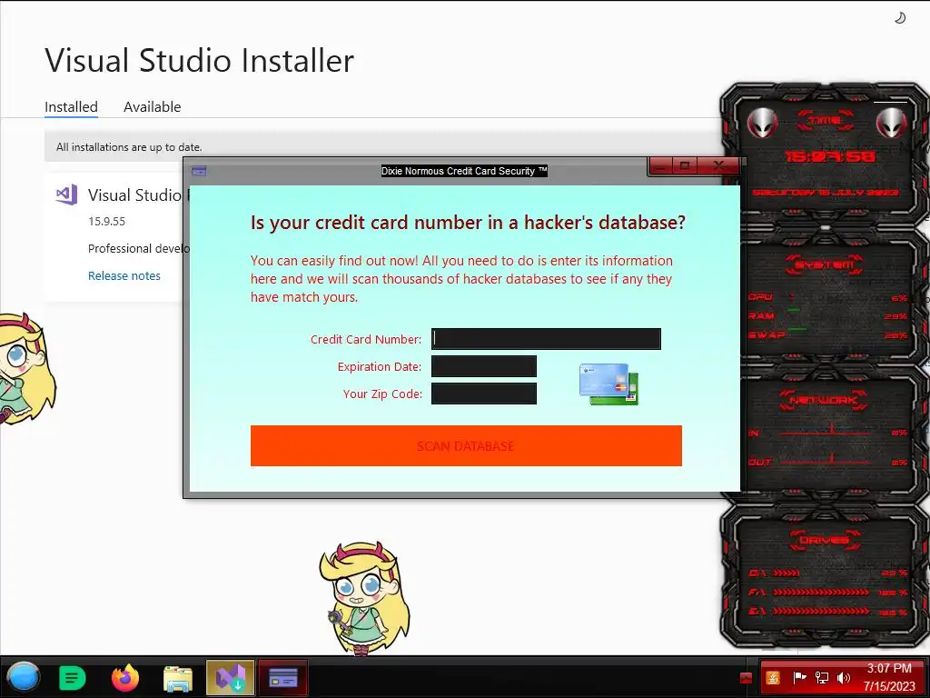The image size is (930, 698).
Task: Click the Credit Card Number input field
Action: pyautogui.click(x=546, y=339)
